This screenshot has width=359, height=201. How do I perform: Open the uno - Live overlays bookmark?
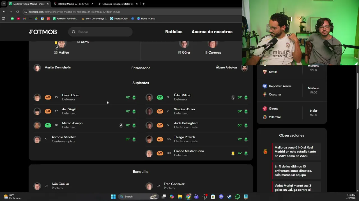(x=94, y=19)
